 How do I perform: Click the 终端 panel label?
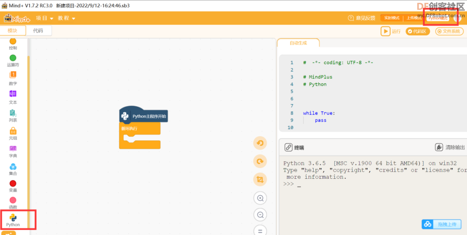pyautogui.click(x=299, y=148)
